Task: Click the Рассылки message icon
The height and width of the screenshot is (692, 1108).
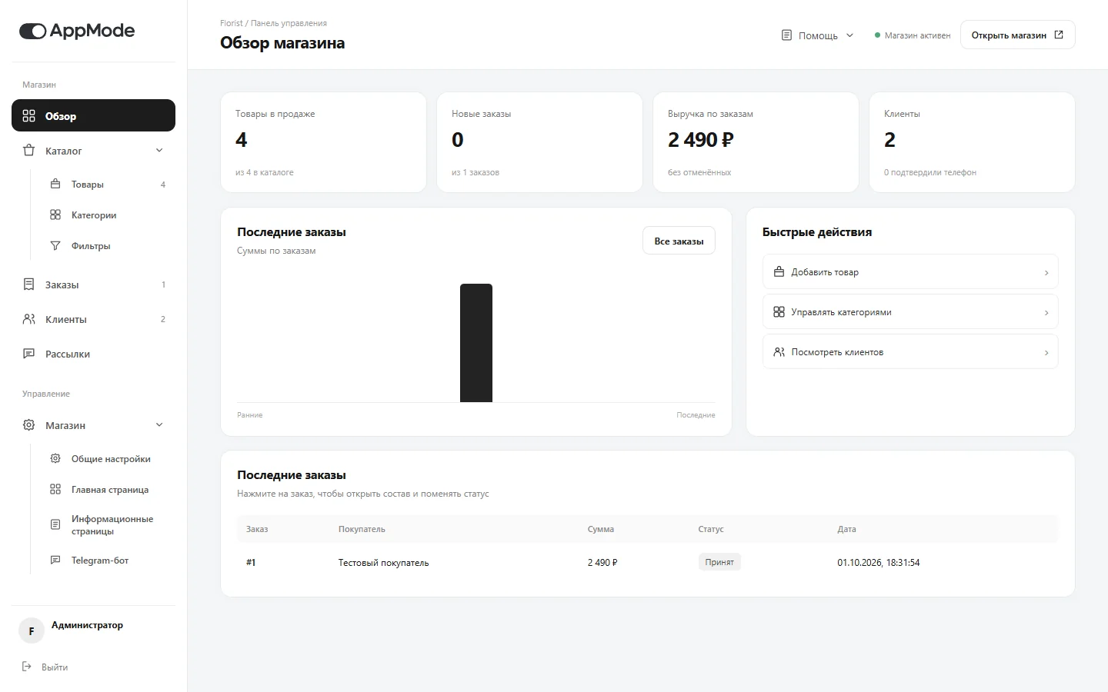Action: coord(29,354)
